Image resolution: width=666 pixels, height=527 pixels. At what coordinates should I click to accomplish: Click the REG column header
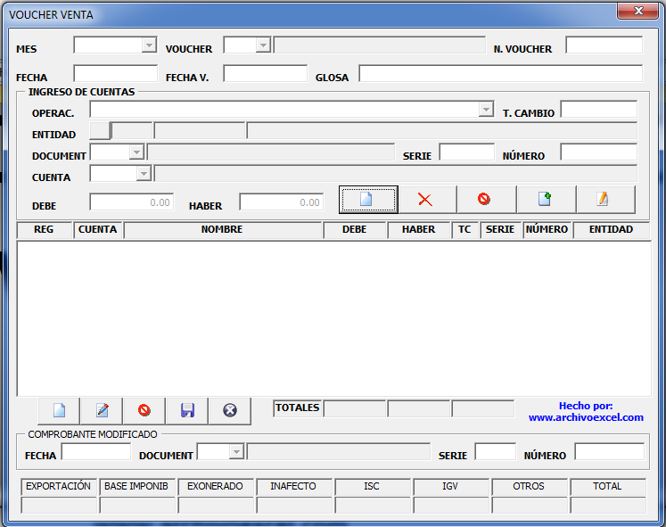45,230
